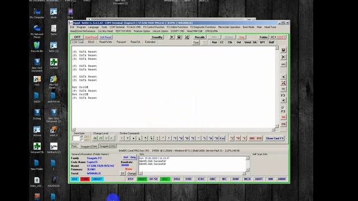Screen dimensions: 358x201
Task: Toggle the BUF status indicator
Action: click(74, 179)
